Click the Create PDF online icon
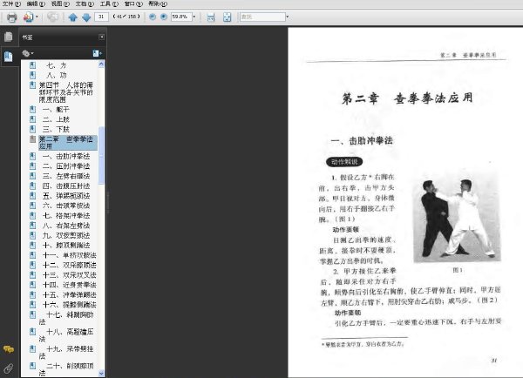This screenshot has height=378, width=523. click(29, 17)
